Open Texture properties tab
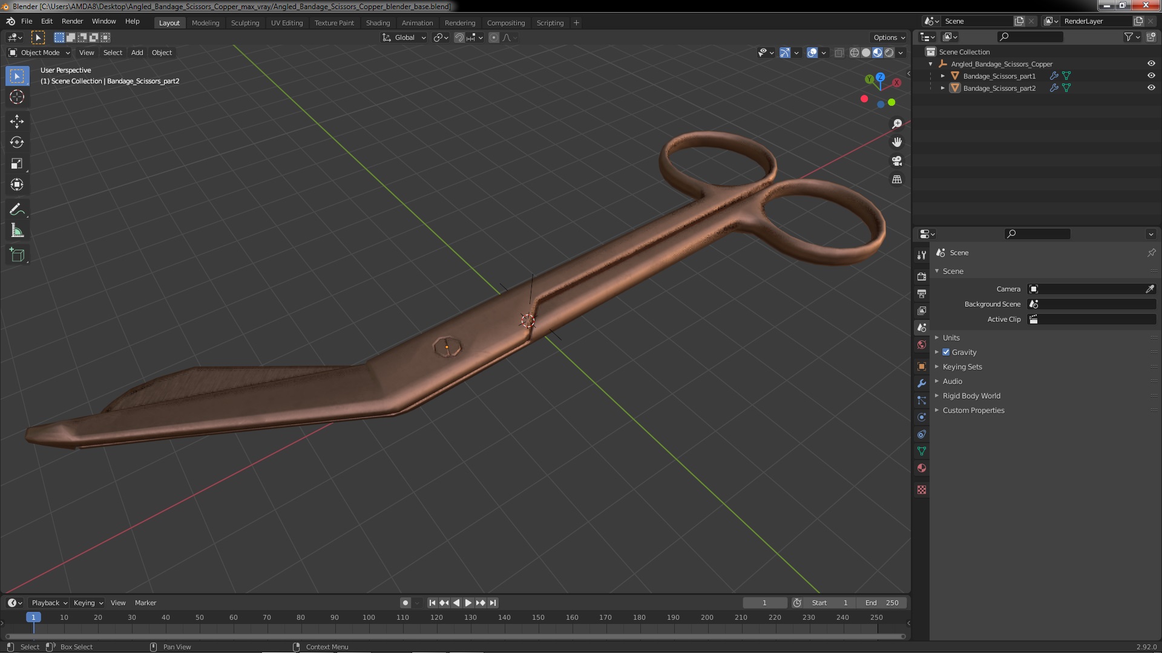The image size is (1162, 653). tap(922, 490)
